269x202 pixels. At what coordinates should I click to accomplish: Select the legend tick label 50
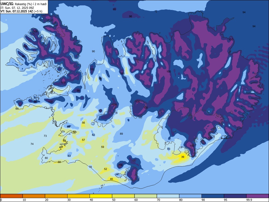[x=114, y=200]
